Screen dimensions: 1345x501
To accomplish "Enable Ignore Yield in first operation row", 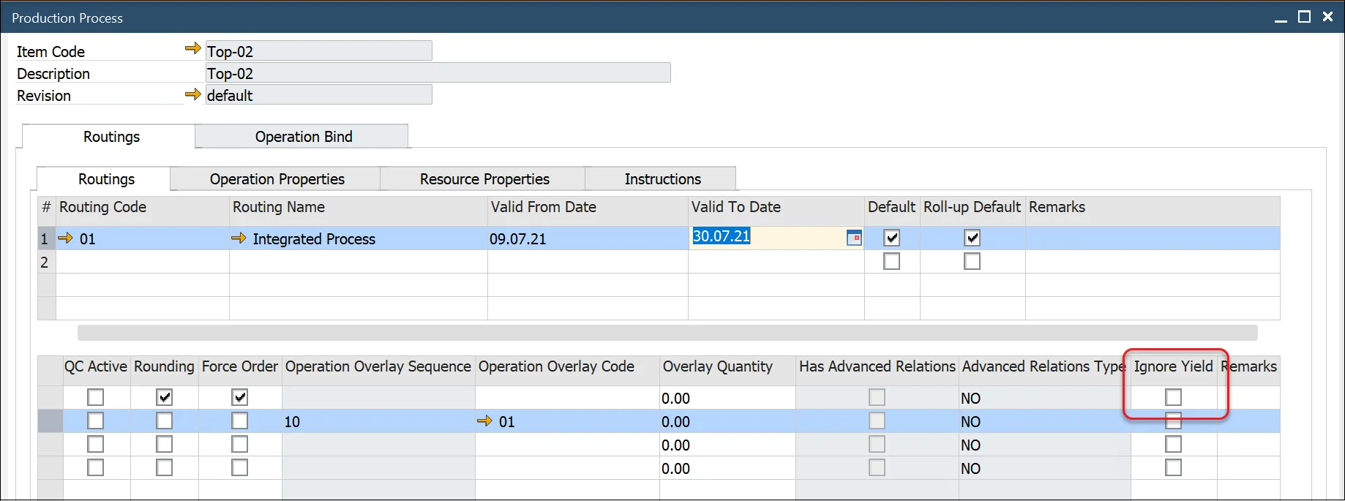I will [1173, 397].
